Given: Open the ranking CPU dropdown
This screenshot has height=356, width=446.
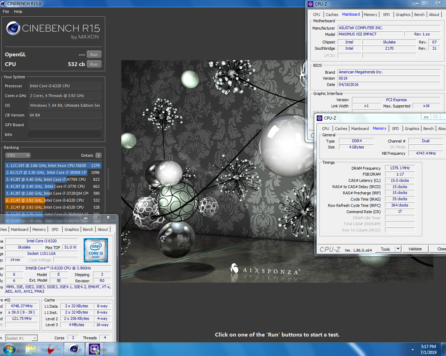Looking at the screenshot, I should (x=18, y=155).
